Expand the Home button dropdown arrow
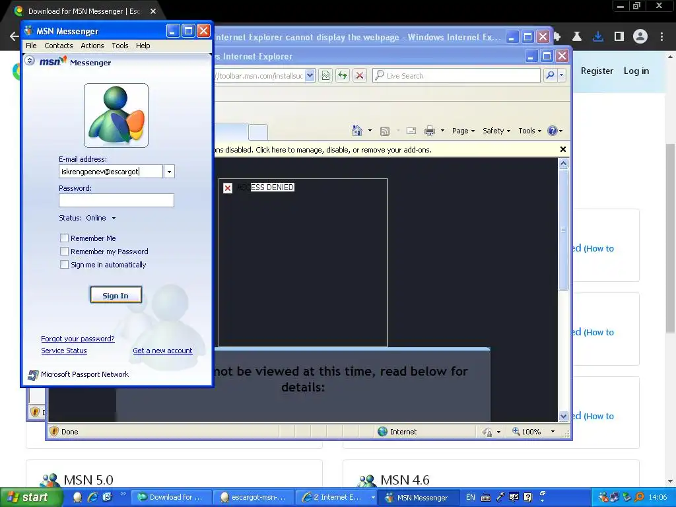This screenshot has height=507, width=676. click(370, 131)
